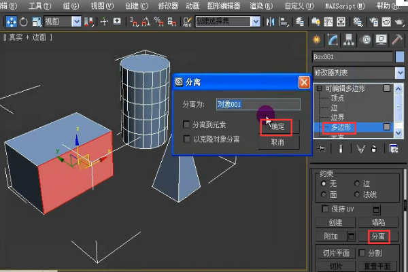This screenshot has width=408, height=272.
Task: Select the Move tool in toolbar
Action: pyautogui.click(x=11, y=22)
